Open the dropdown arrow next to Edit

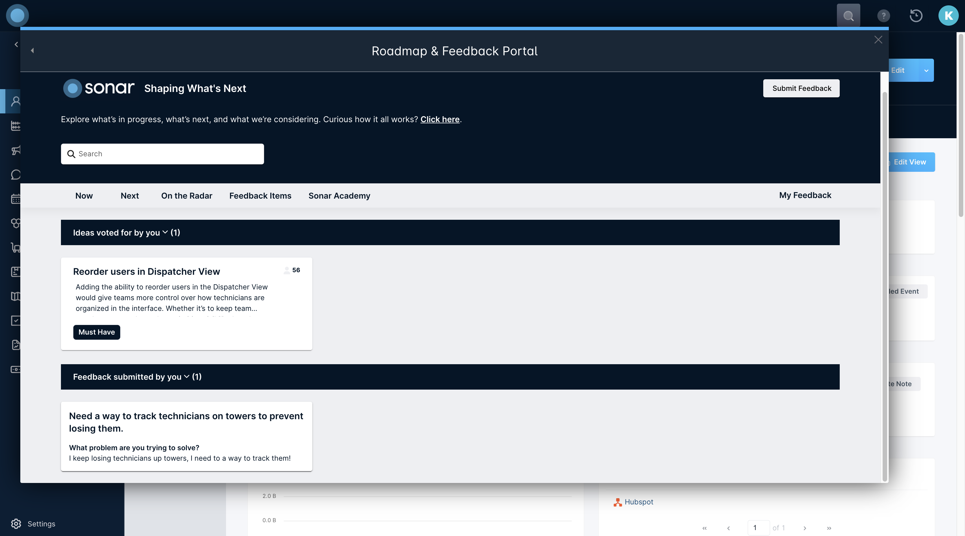[926, 71]
